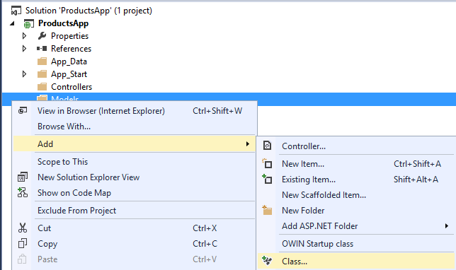
Task: Click the Copy pages icon
Action: click(23, 243)
